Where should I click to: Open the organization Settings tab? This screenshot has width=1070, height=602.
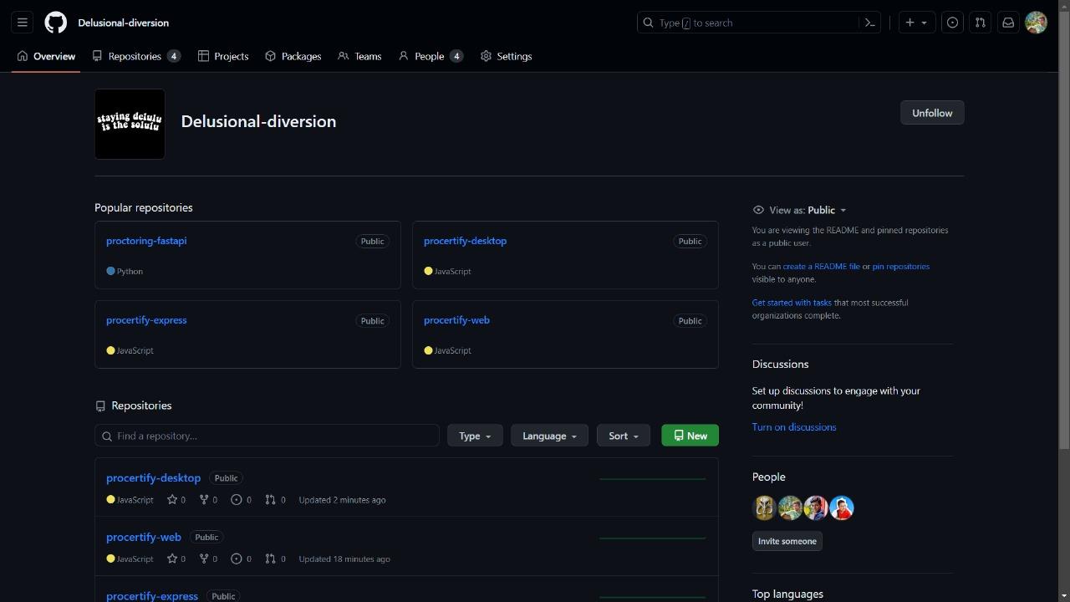506,56
